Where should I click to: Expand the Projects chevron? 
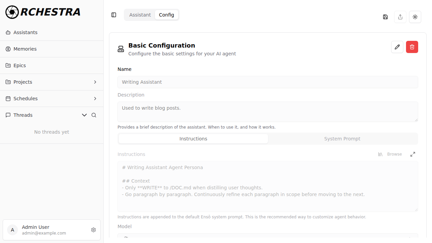95,82
